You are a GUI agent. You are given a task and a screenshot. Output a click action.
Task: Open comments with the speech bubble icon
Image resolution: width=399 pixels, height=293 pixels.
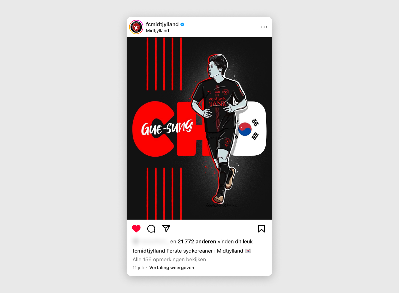[151, 229]
